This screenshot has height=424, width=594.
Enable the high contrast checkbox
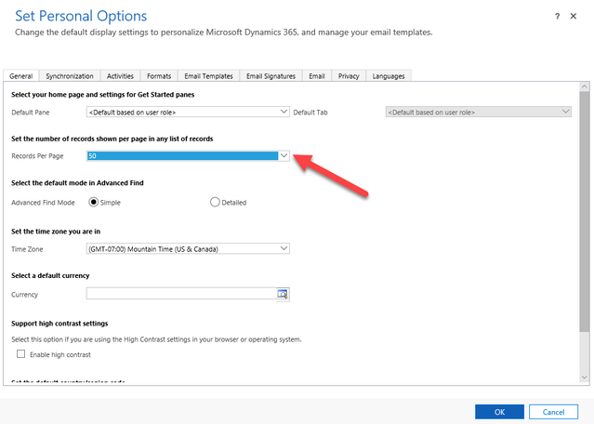tap(21, 355)
